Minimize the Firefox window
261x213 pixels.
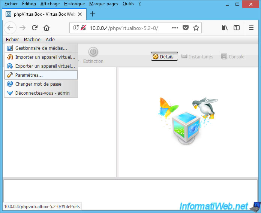tap(227, 4)
